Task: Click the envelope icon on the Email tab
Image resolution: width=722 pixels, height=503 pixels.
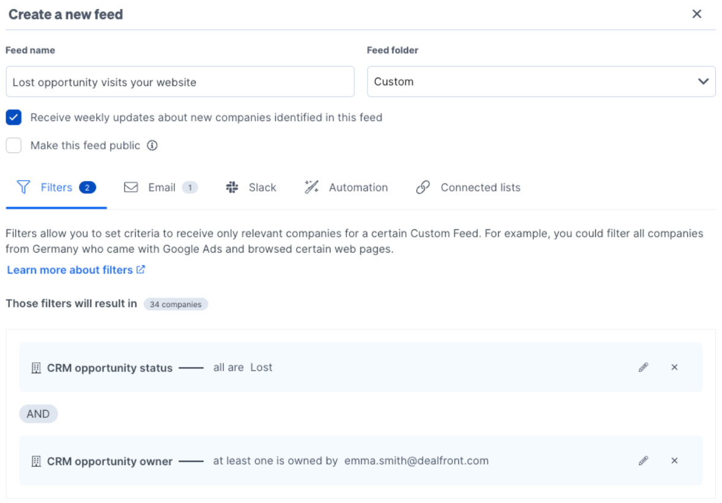Action: click(x=131, y=187)
